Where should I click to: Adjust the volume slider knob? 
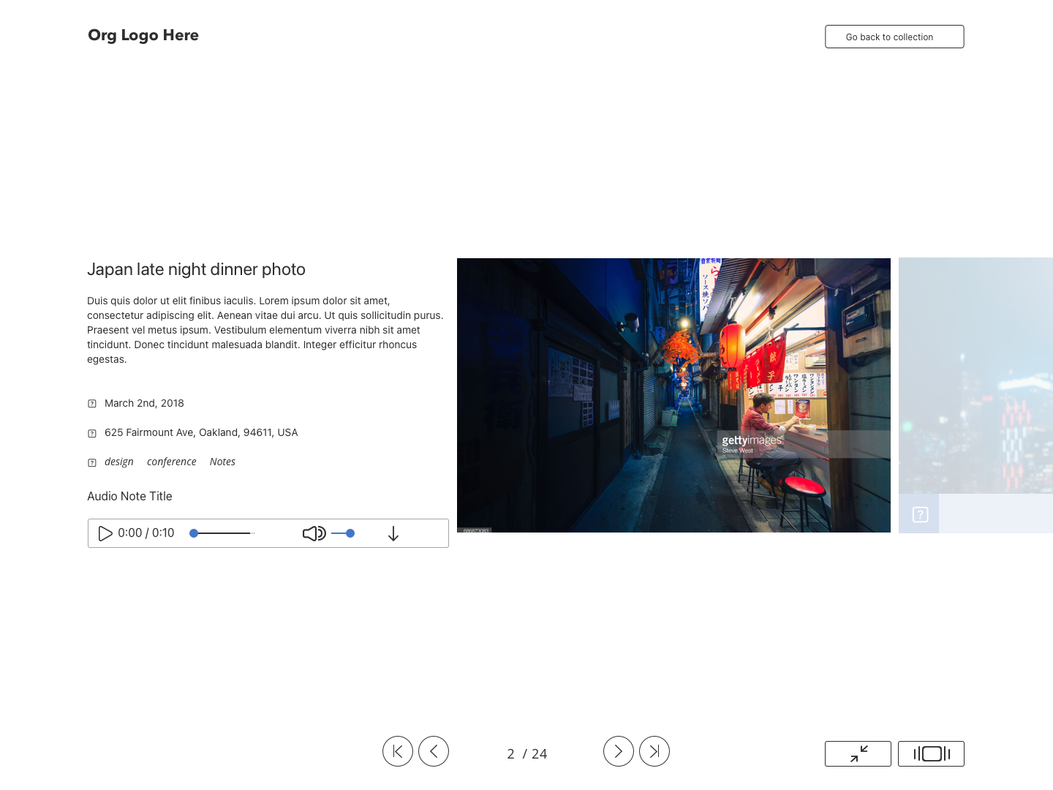350,533
